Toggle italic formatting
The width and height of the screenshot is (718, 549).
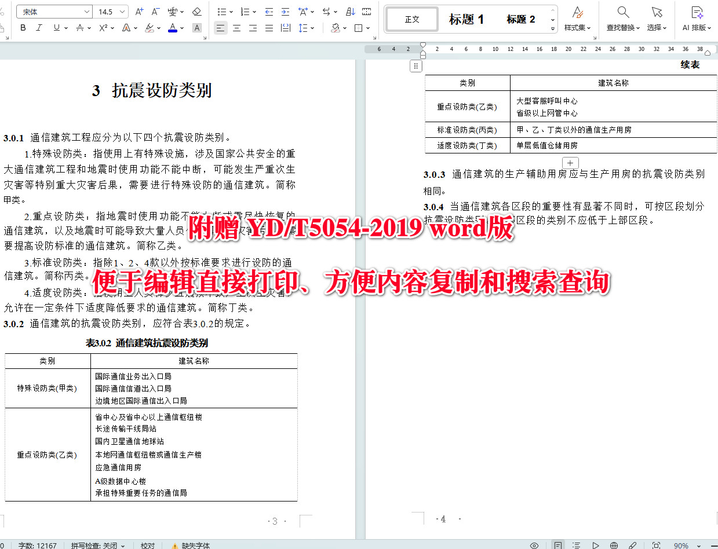[39, 28]
